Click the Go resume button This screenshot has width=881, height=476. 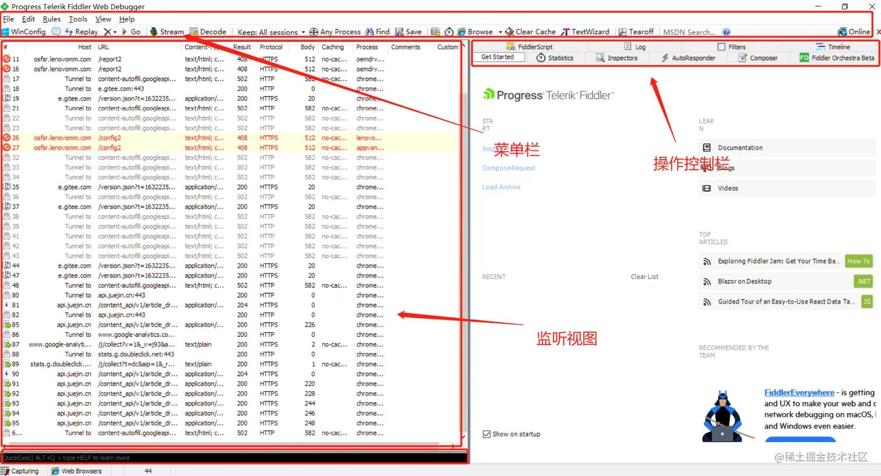pos(132,32)
